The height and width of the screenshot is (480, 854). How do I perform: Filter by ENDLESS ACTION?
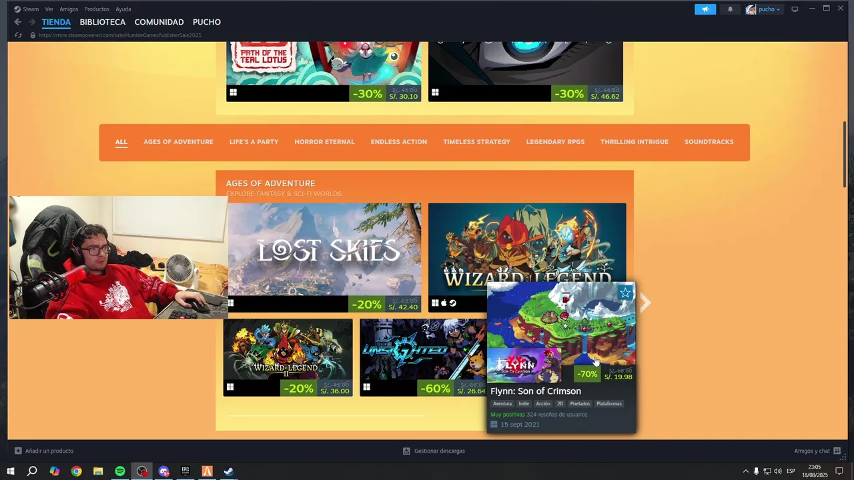(x=399, y=142)
